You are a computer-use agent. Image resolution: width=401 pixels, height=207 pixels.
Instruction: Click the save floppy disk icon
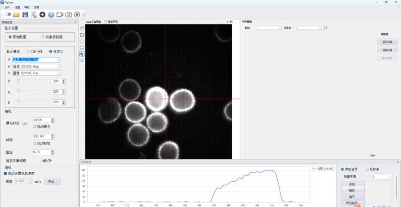pos(25,15)
